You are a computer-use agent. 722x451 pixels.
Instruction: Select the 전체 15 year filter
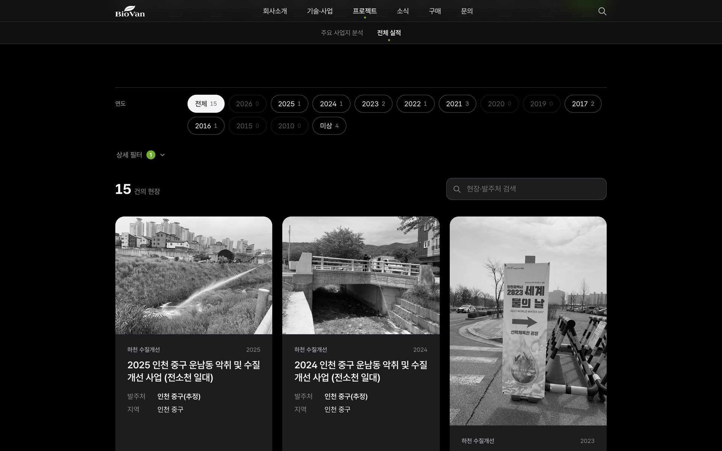click(x=206, y=104)
